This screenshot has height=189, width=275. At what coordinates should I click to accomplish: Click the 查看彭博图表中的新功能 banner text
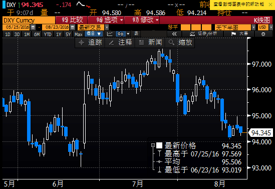pyautogui.click(x=239, y=5)
